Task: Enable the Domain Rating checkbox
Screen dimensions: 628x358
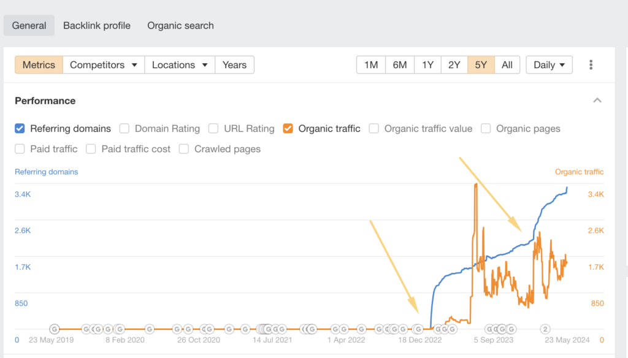Action: [124, 129]
